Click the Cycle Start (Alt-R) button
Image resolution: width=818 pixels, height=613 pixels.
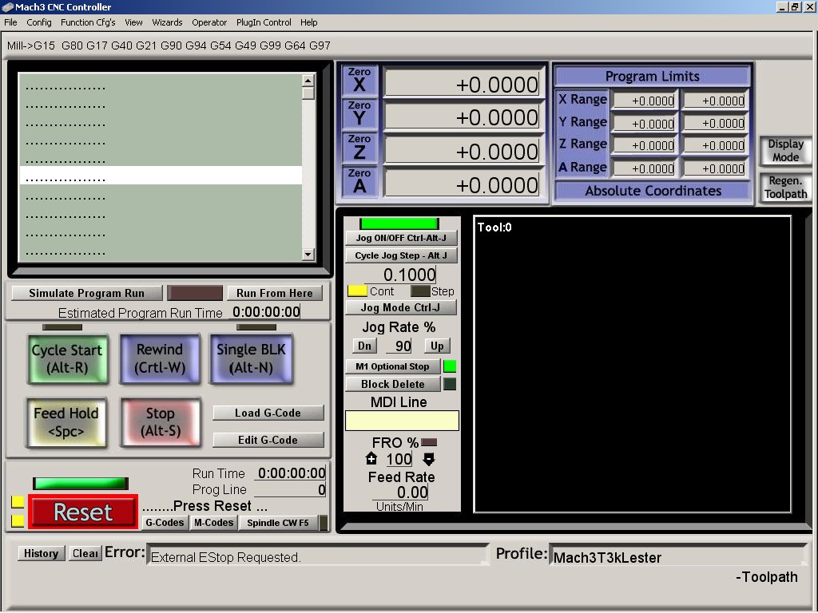(x=66, y=359)
